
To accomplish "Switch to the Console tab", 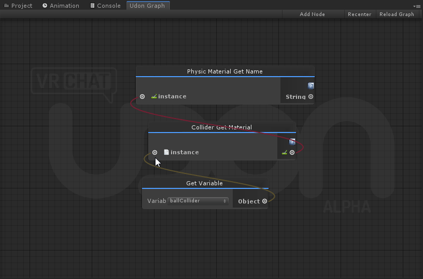I will (105, 5).
